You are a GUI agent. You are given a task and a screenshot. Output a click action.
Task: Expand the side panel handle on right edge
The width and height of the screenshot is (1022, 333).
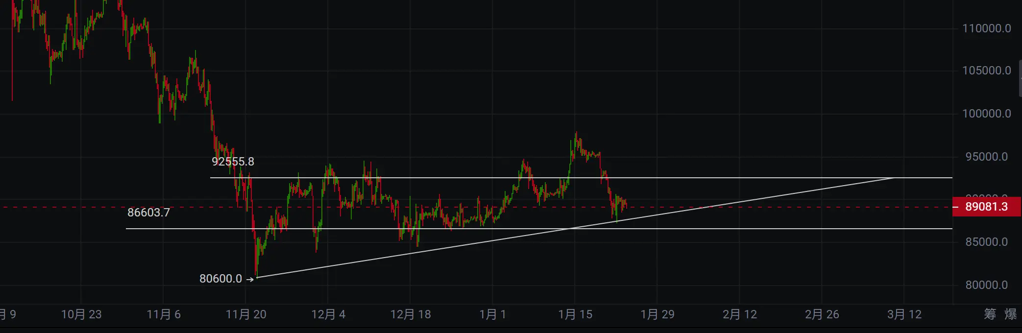pyautogui.click(x=1020, y=78)
